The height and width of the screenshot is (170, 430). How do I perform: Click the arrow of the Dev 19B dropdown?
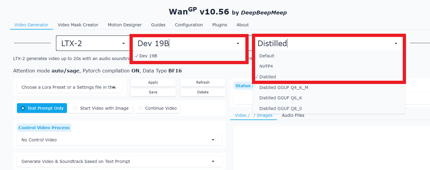click(238, 44)
